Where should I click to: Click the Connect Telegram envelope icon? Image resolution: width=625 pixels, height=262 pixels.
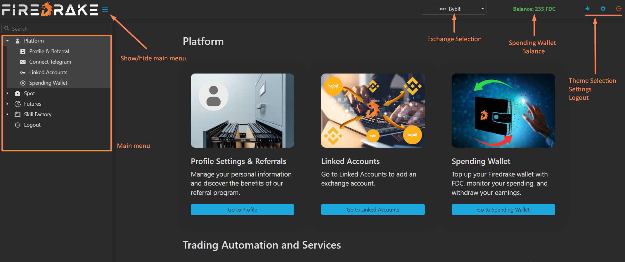tap(23, 62)
